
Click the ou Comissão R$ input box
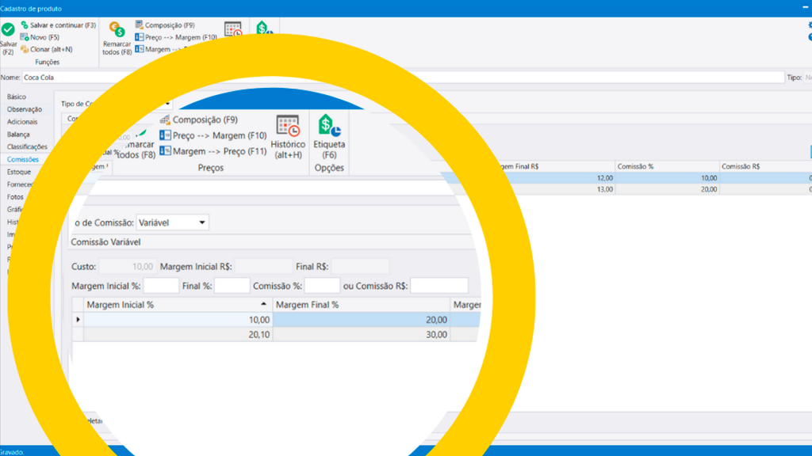tap(439, 286)
